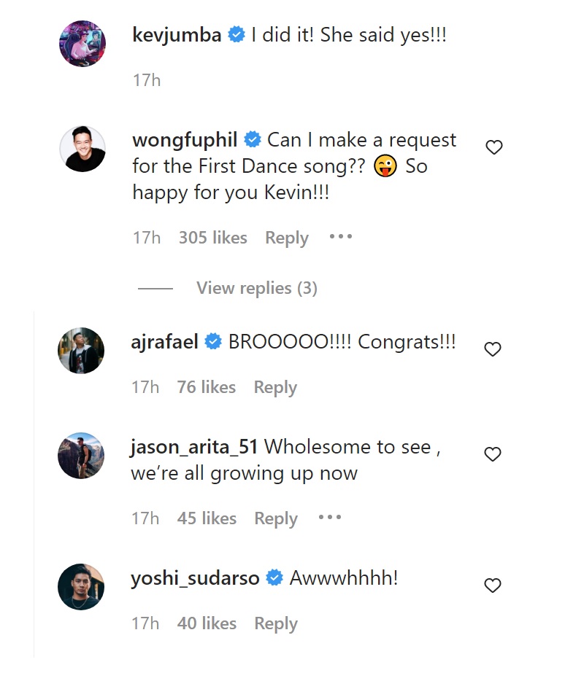The width and height of the screenshot is (584, 681).
Task: View the 305 likes on wongfuphil's comment
Action: point(212,238)
